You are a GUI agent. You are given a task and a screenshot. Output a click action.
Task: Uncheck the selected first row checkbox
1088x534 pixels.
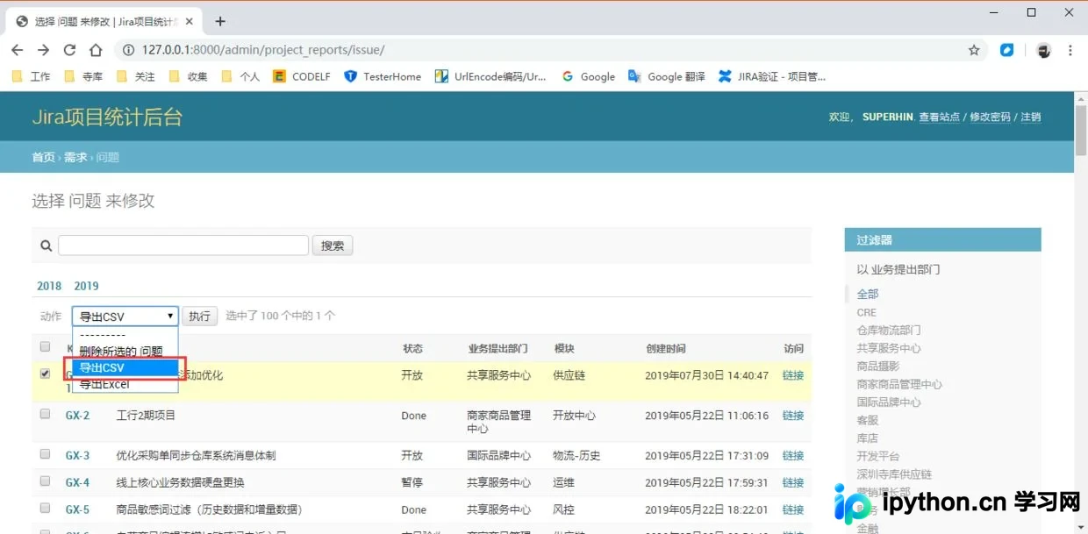(45, 374)
